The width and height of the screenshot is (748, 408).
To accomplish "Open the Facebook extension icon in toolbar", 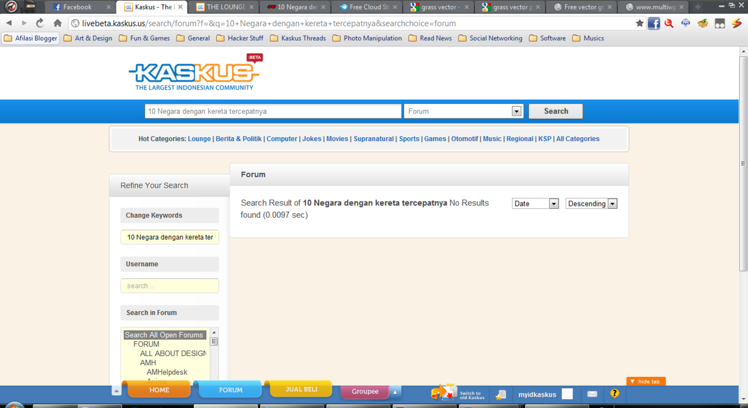I will pyautogui.click(x=654, y=23).
